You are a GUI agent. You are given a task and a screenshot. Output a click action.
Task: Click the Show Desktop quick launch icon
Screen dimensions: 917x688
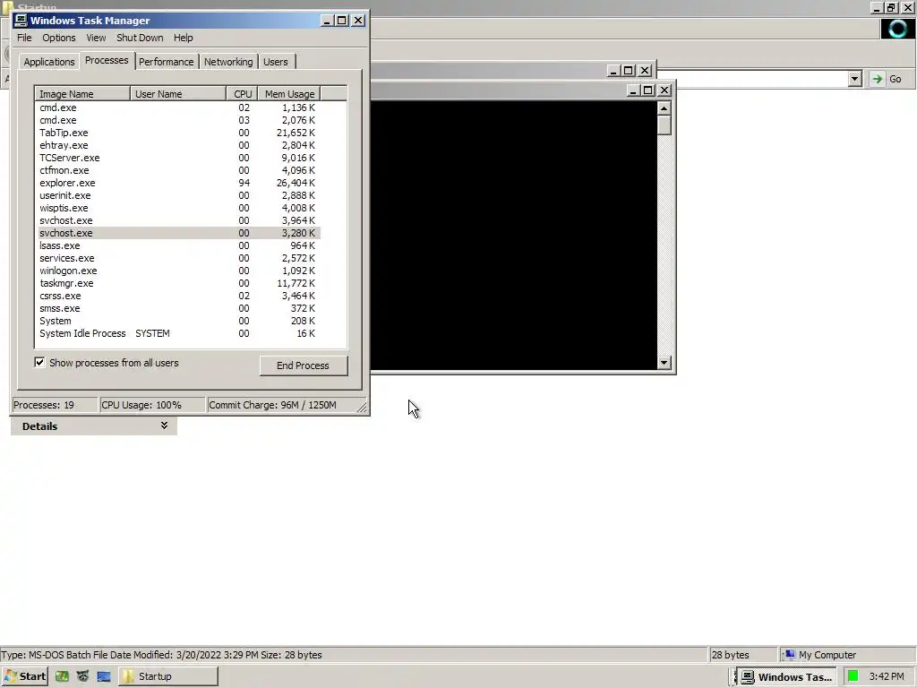104,676
